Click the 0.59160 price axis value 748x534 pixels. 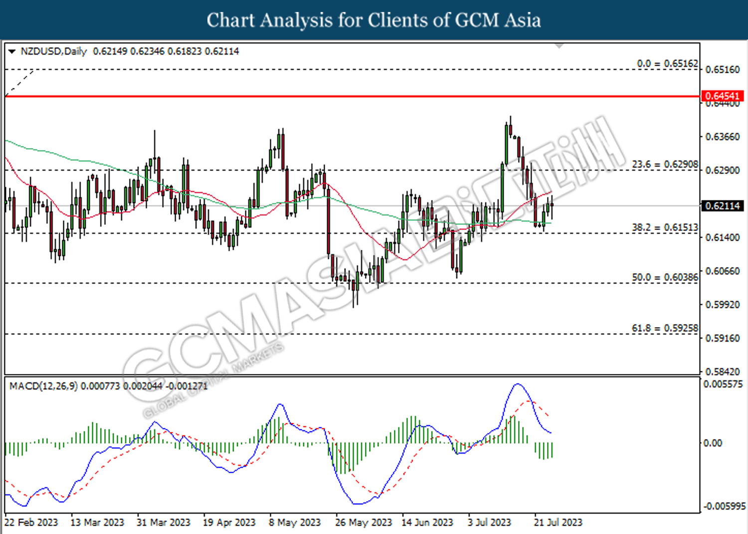[723, 338]
